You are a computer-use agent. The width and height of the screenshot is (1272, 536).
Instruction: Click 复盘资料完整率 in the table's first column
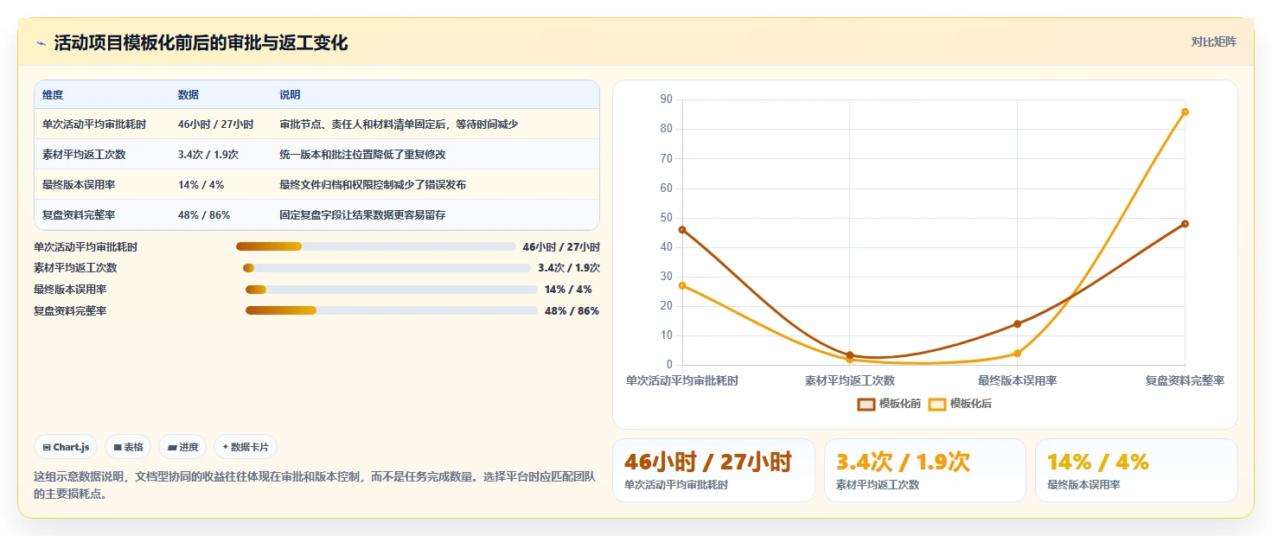click(79, 215)
